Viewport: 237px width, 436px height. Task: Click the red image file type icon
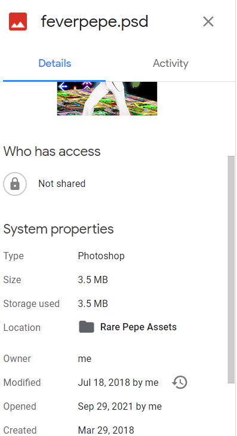point(18,22)
